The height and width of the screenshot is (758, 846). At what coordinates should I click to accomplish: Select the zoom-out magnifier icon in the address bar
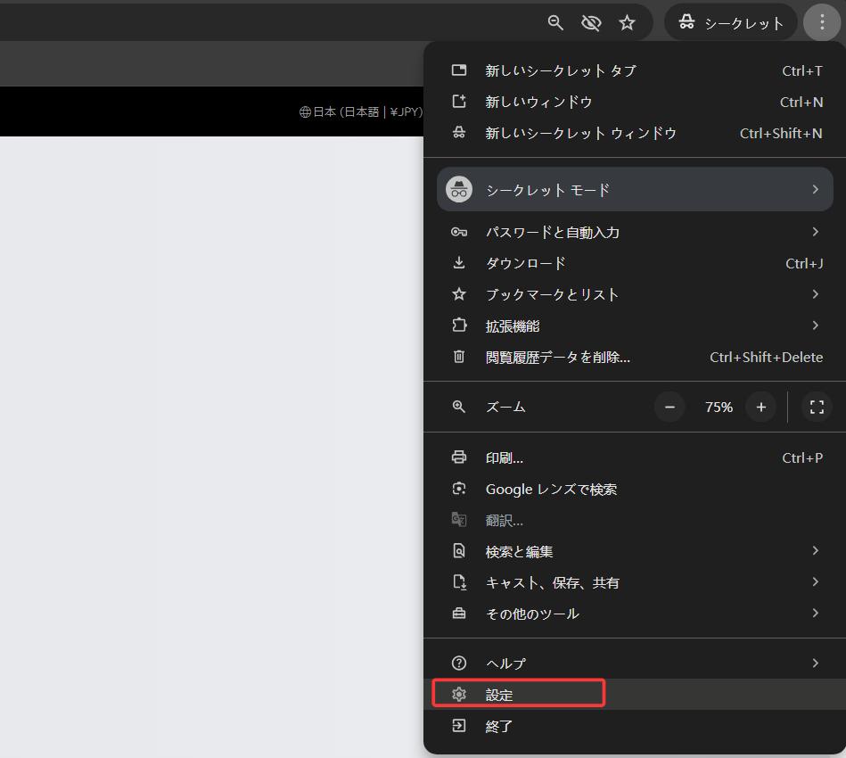(x=555, y=22)
